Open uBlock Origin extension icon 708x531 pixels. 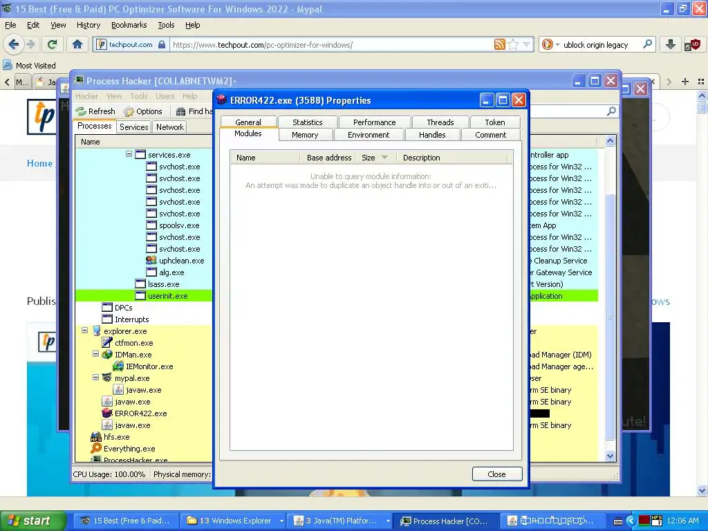pos(691,44)
